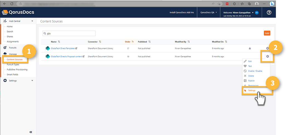The image size is (289, 135).
Task: Click the search field containing 'glo'
Action: [69, 33]
